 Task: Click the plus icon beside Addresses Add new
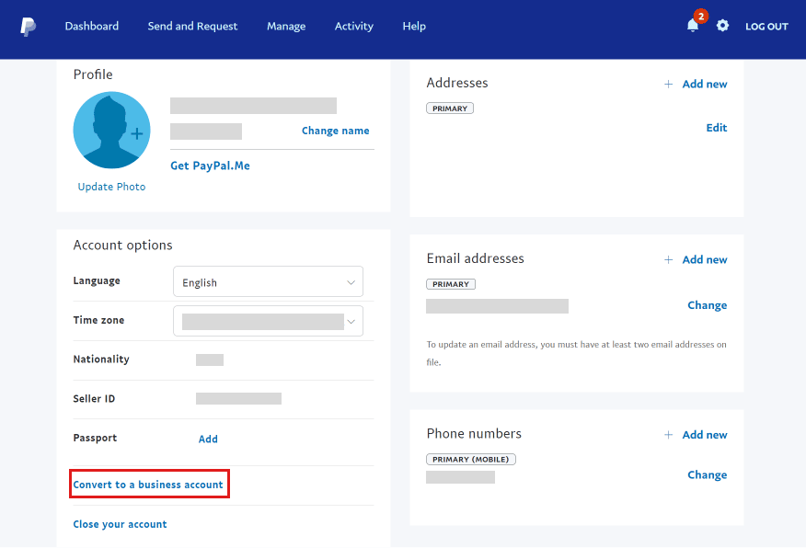tap(668, 85)
